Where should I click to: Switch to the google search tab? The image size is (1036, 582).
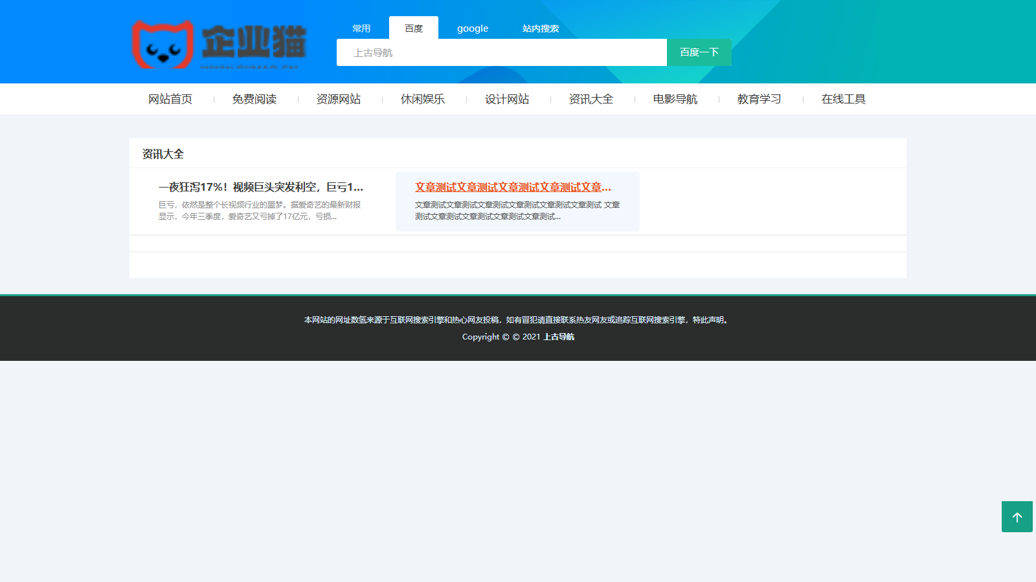point(473,28)
